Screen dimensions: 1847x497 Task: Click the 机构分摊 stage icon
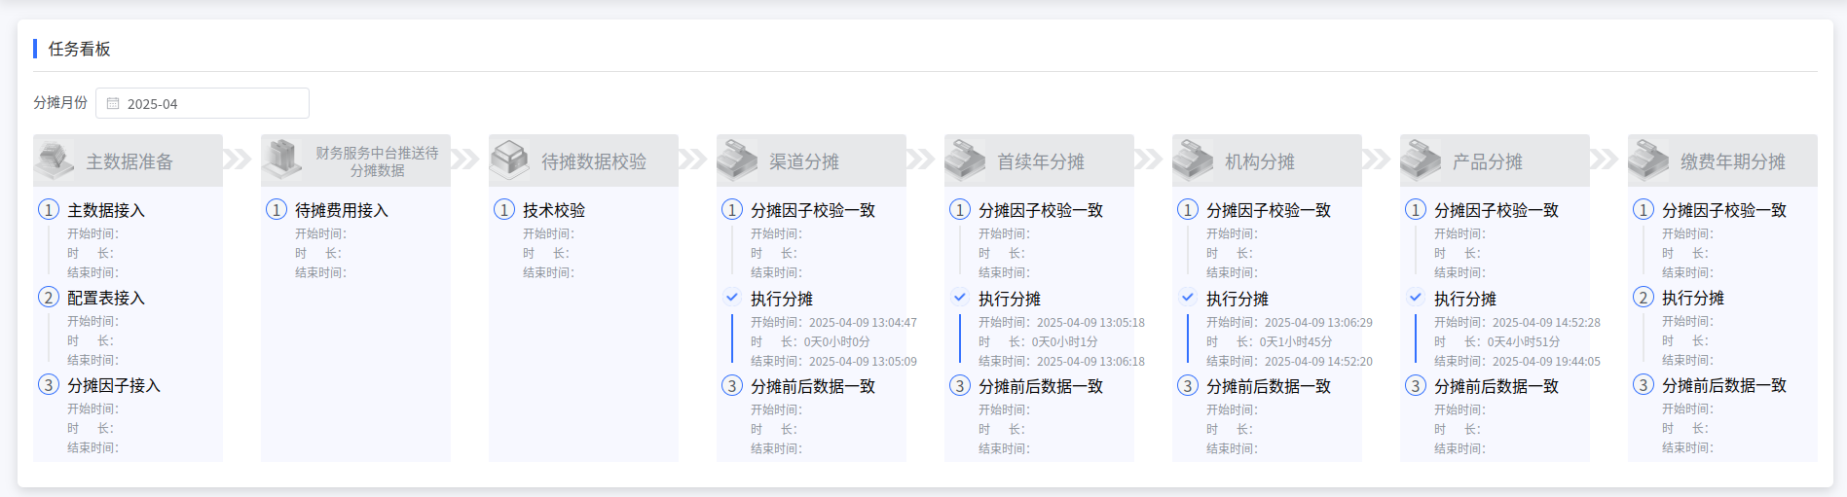click(1194, 160)
